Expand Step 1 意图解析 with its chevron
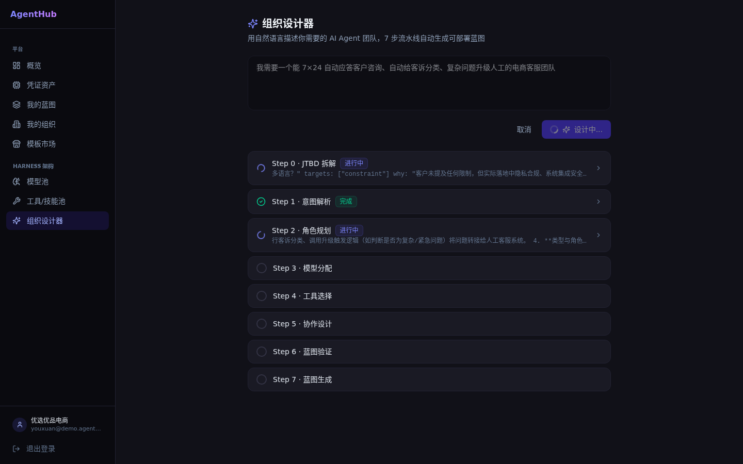Screen dimensions: 743x464 (x=599, y=202)
